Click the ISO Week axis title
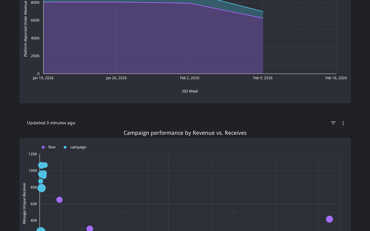Screen dimensions: 370x231 [x=190, y=91]
